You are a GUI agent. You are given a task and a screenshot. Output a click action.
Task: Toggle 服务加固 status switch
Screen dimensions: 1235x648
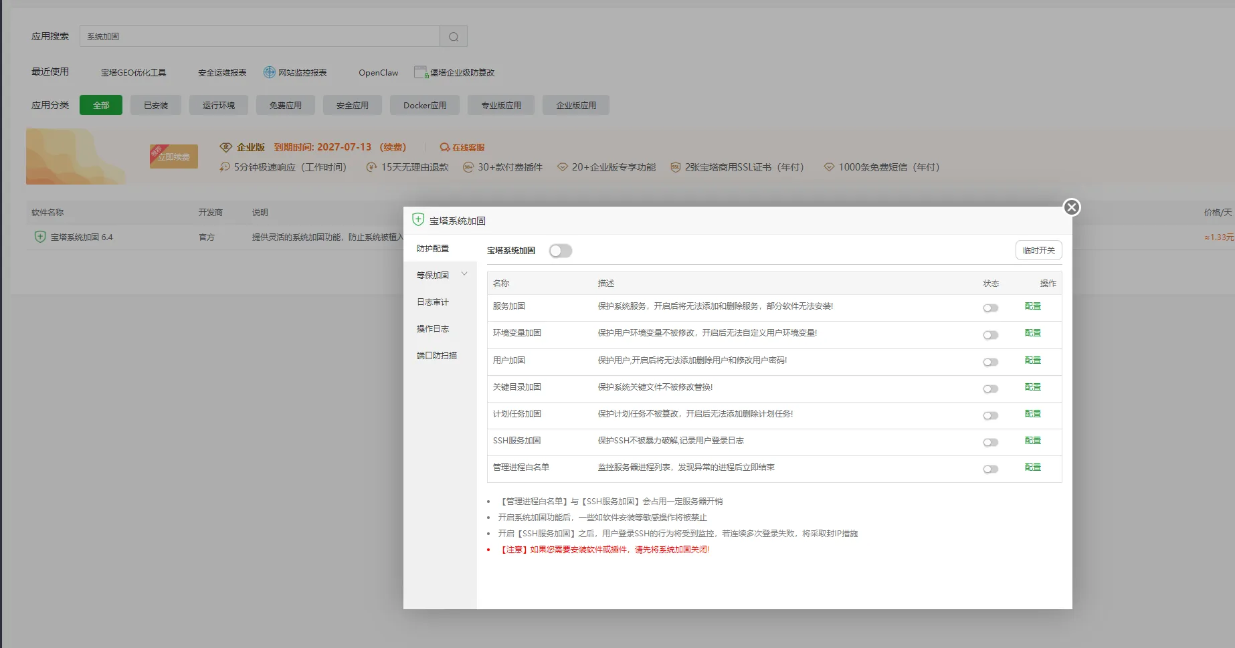coord(991,308)
